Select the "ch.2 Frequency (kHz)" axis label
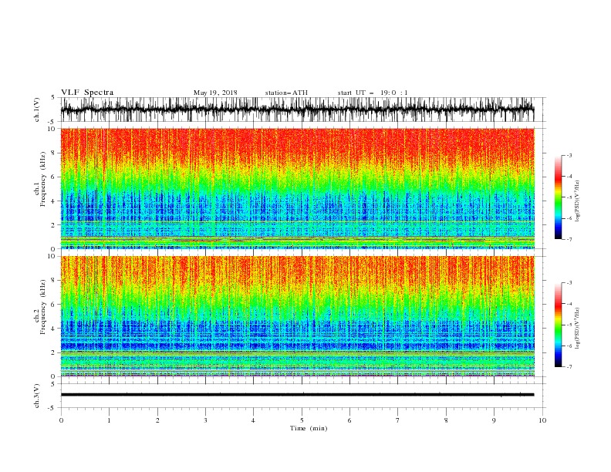611x472 pixels. coord(40,306)
